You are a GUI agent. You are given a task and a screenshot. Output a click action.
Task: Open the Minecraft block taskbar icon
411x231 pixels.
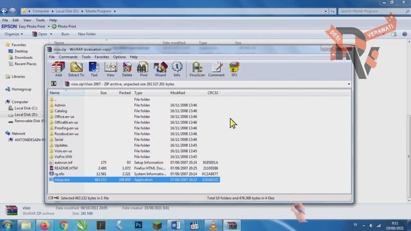[x=157, y=225]
